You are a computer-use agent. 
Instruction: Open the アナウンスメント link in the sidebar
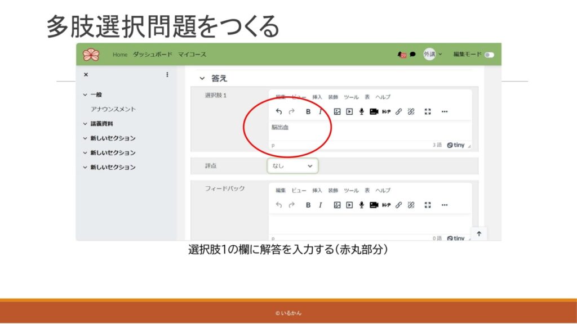pyautogui.click(x=113, y=109)
